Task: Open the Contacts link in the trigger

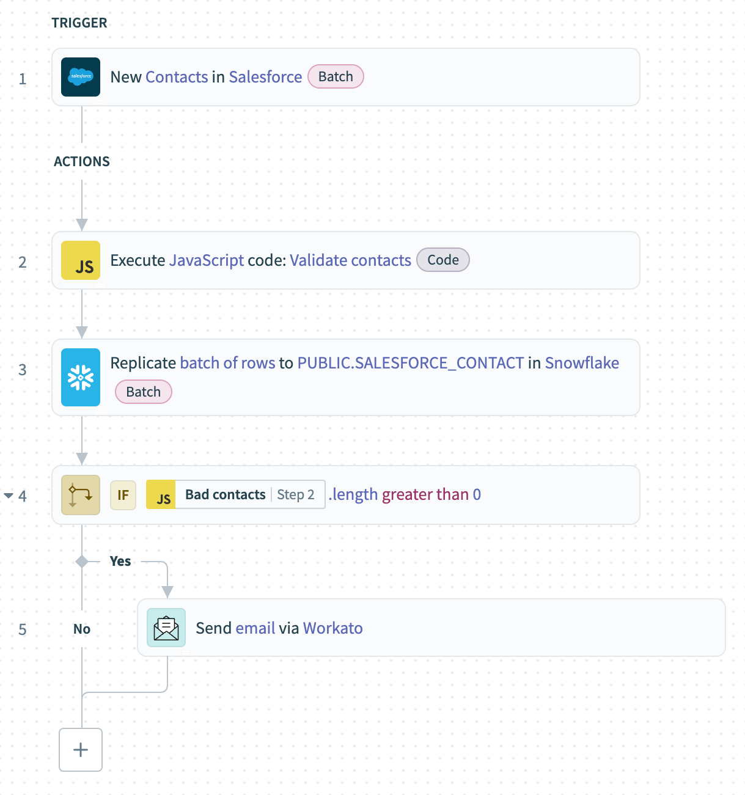Action: click(176, 76)
